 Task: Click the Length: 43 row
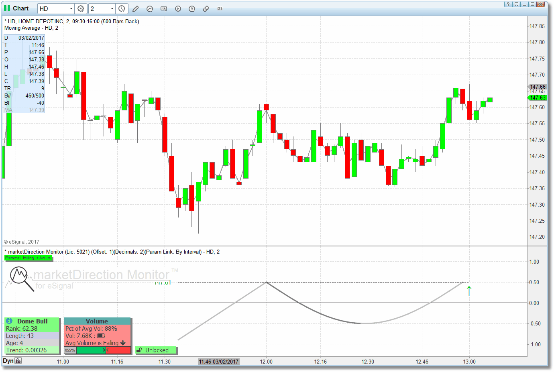point(32,336)
